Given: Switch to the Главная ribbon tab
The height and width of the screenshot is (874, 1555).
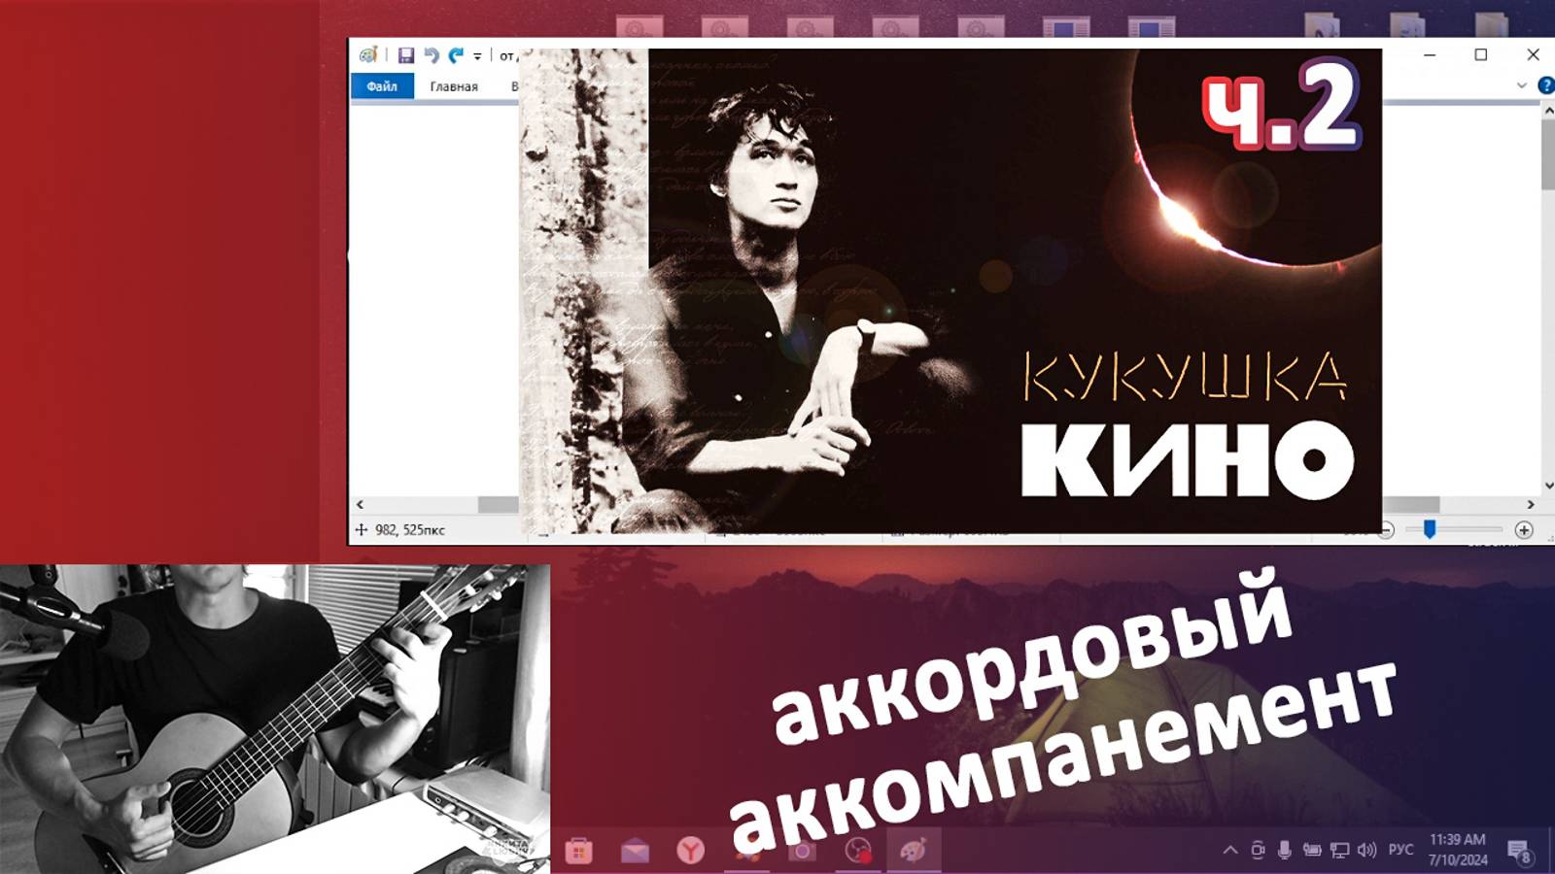Looking at the screenshot, I should 454,86.
